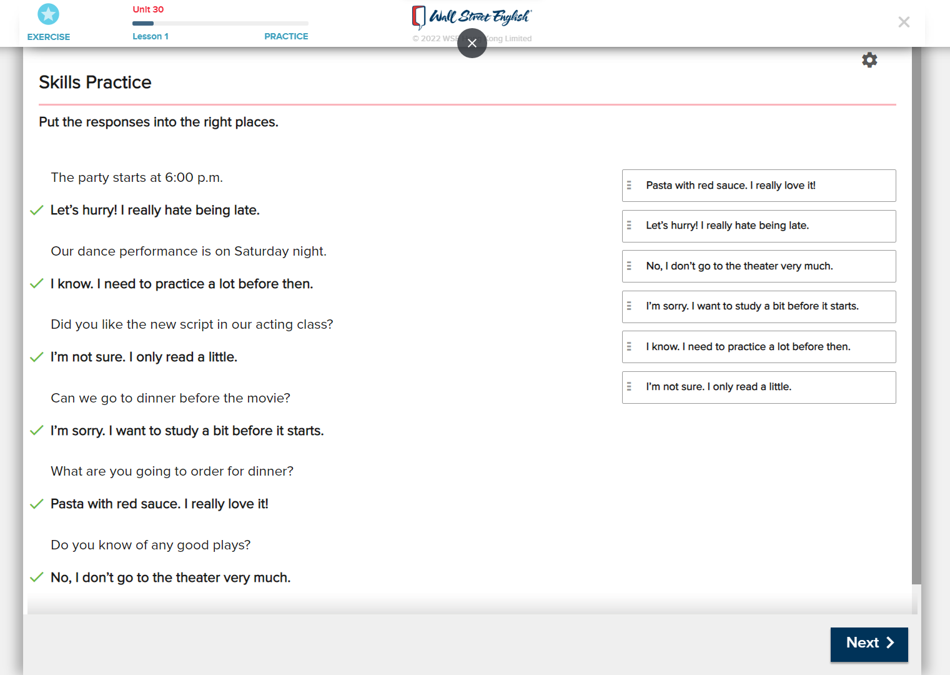Click the prompt 'Did you like the new script'
Viewport: 950px width, 675px height.
[x=192, y=324]
